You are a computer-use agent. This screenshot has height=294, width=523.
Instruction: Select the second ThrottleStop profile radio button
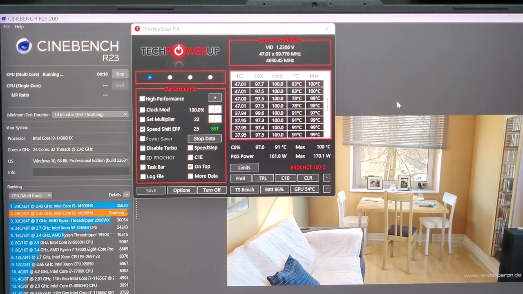click(x=170, y=77)
